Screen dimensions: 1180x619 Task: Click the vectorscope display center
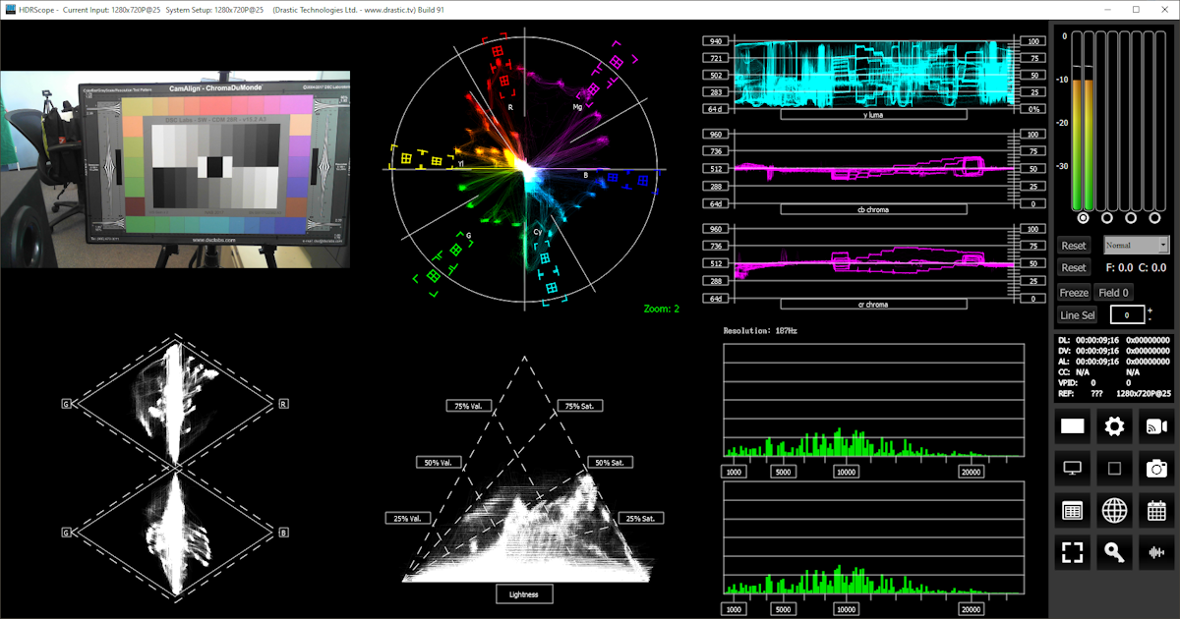tap(523, 169)
